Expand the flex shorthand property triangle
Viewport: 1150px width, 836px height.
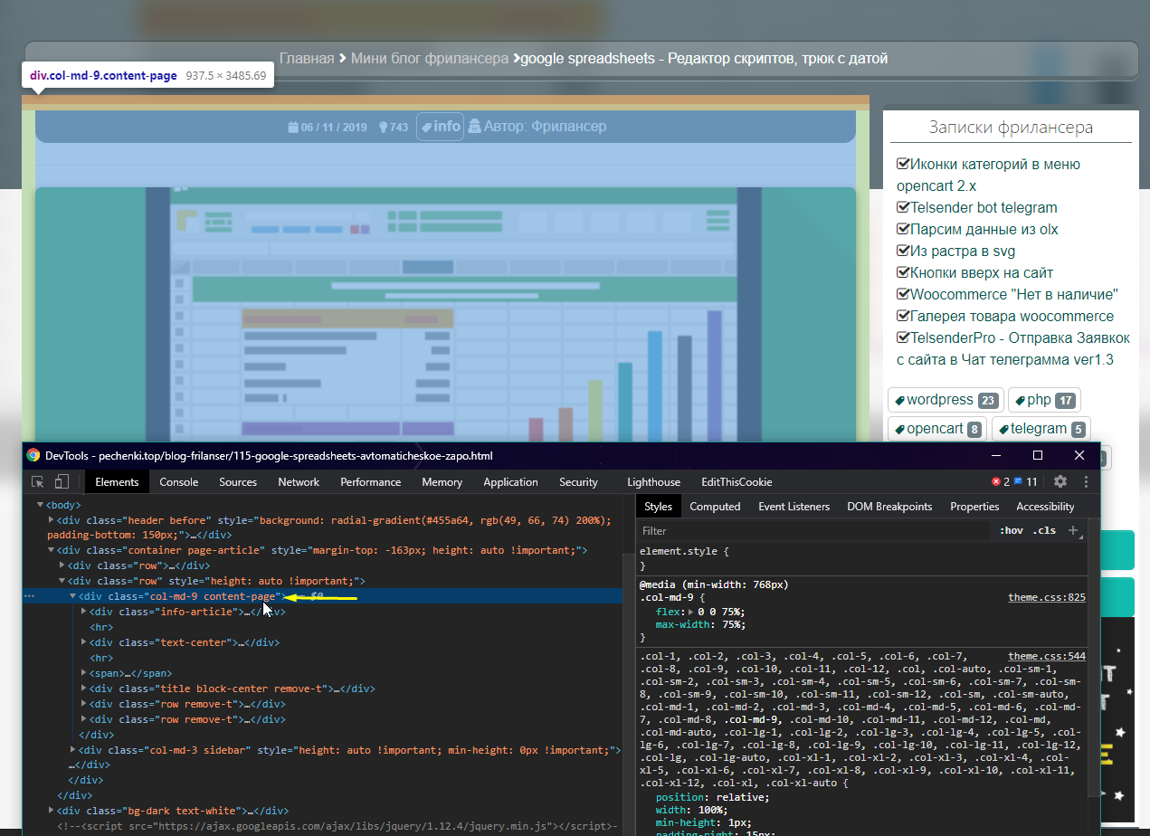(x=690, y=613)
